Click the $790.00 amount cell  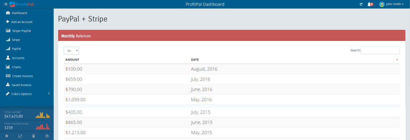pos(74,89)
